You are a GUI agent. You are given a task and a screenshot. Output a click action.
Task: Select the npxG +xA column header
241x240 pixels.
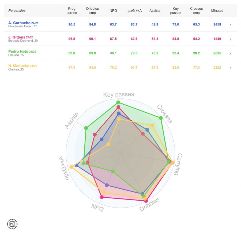tap(134, 11)
